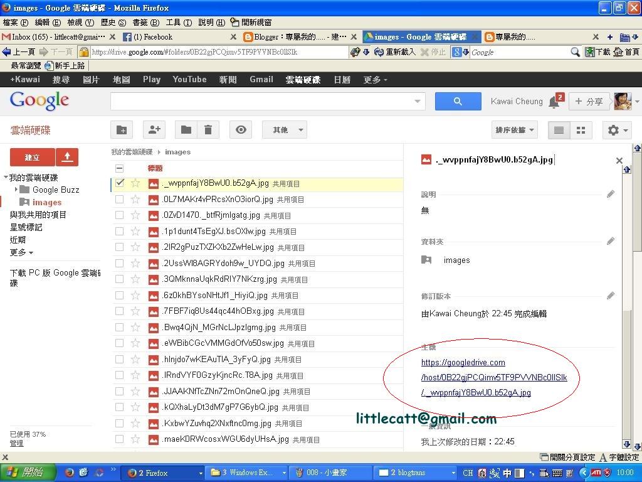Click the share people icon button
The width and height of the screenshot is (642, 482).
154,130
